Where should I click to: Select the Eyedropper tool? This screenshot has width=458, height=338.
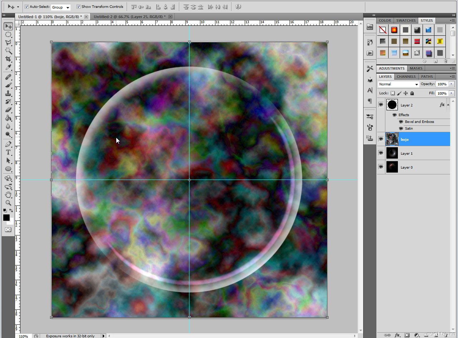click(8, 68)
